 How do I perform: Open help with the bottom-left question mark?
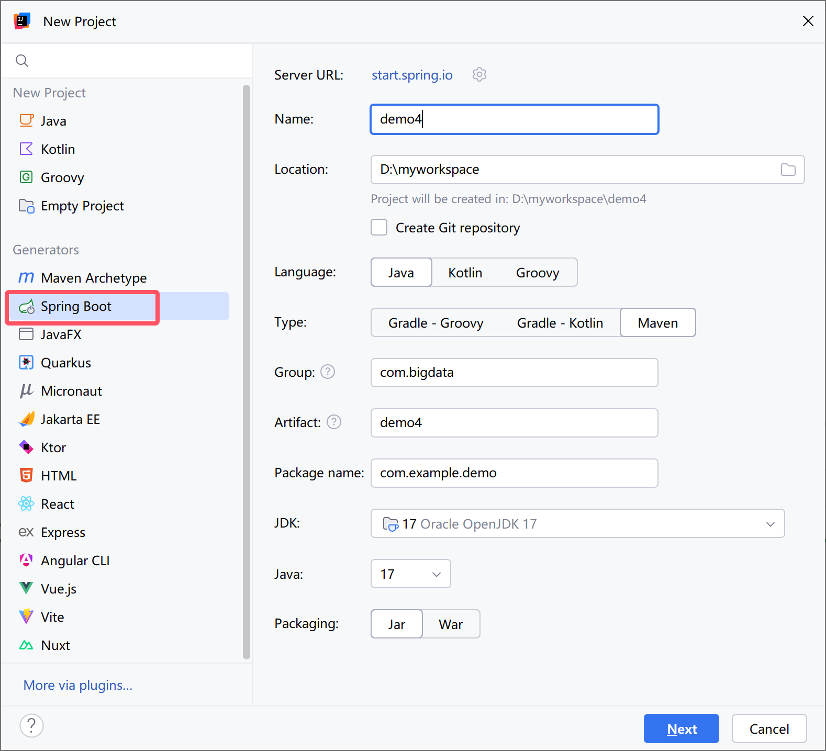31,726
